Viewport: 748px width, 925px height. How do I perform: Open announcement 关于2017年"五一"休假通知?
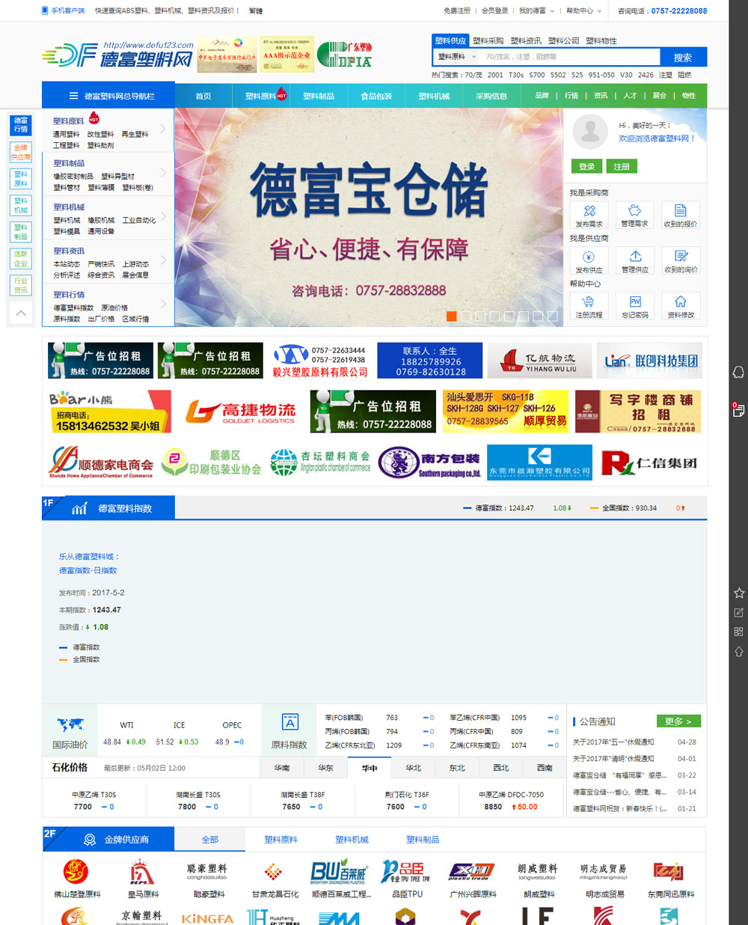(x=613, y=742)
